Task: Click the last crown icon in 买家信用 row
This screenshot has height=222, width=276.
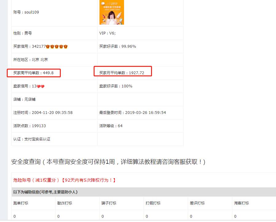Action: pos(66,46)
